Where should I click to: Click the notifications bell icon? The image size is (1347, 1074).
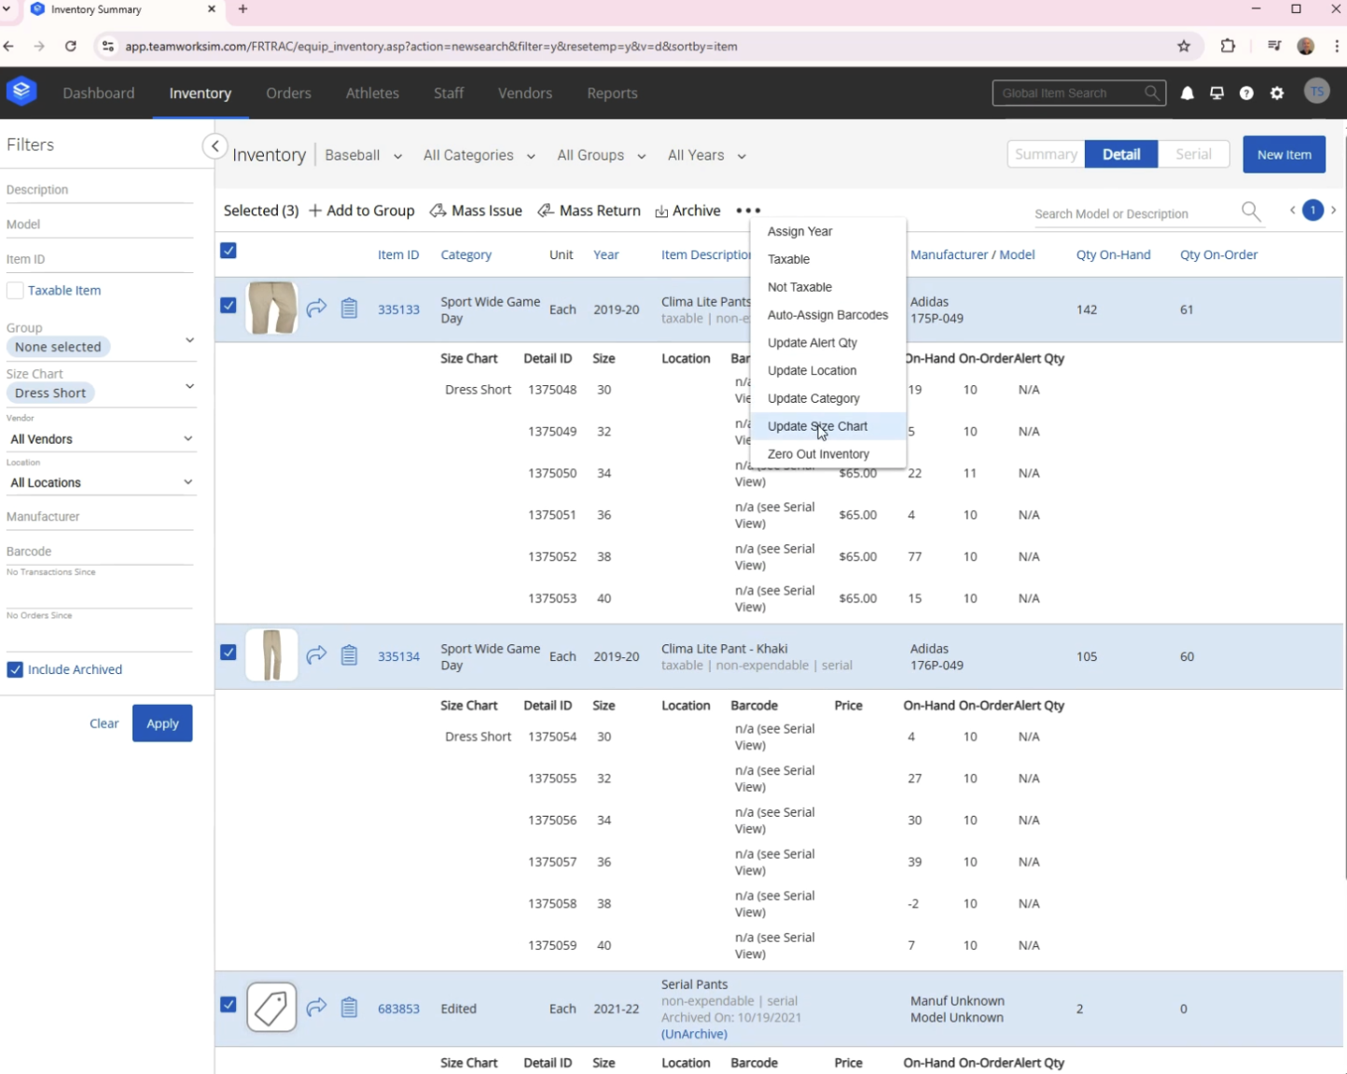pyautogui.click(x=1187, y=93)
